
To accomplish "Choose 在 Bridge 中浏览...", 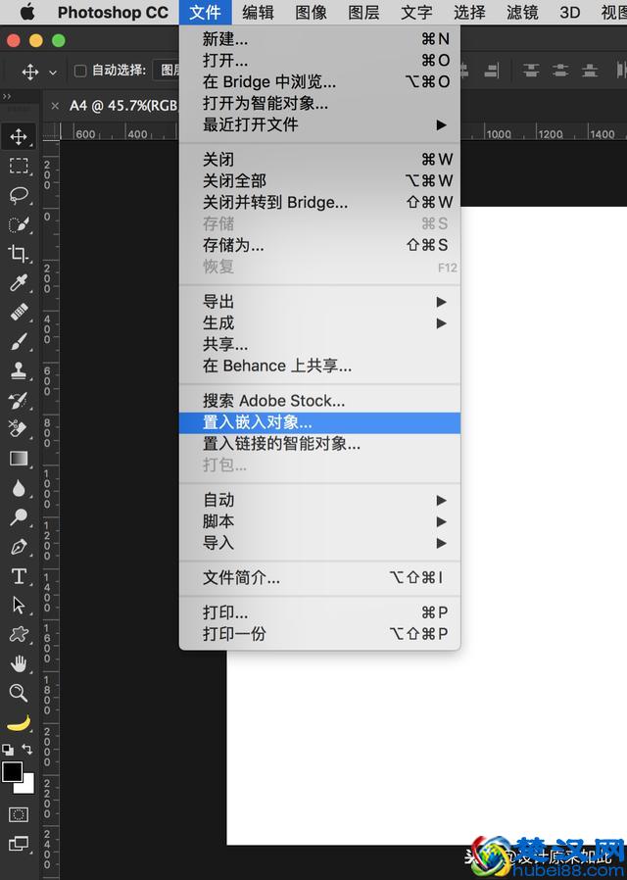I will (x=319, y=82).
